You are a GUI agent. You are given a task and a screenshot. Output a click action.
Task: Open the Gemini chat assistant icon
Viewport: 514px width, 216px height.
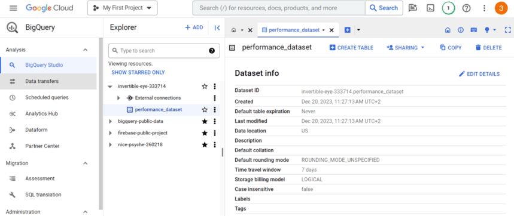tap(412, 8)
